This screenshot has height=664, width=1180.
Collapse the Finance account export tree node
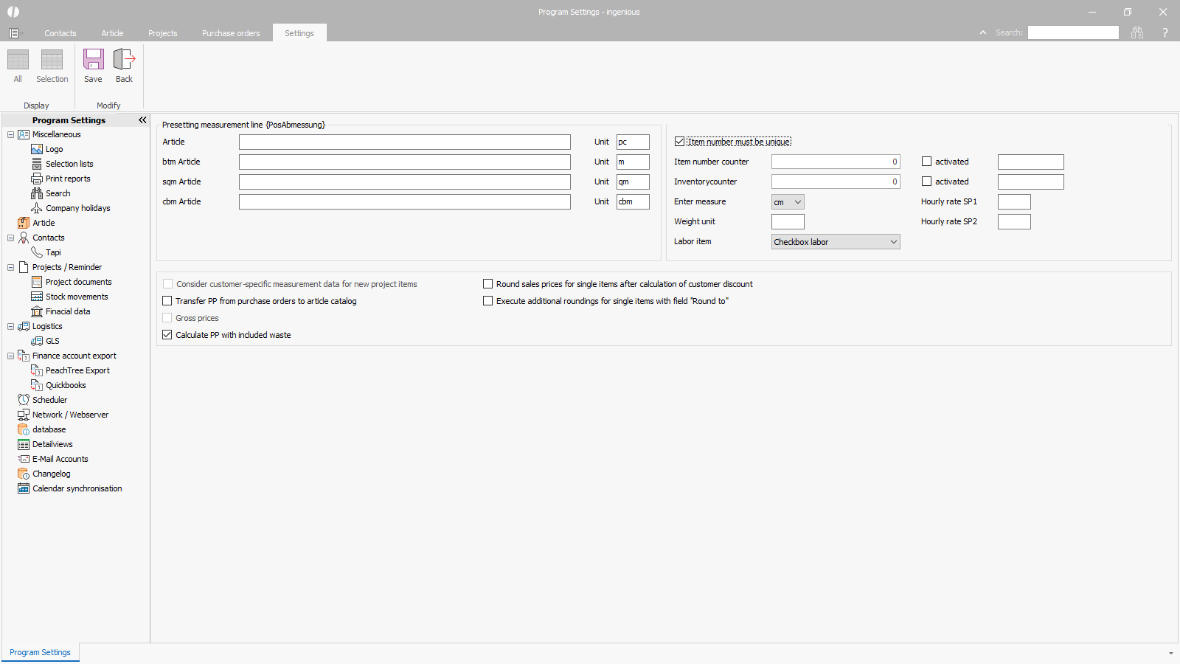click(10, 356)
